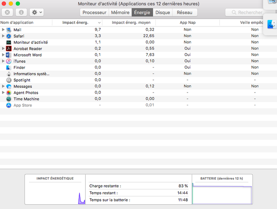
Task: Sort by App Nap column header
Action: click(187, 23)
